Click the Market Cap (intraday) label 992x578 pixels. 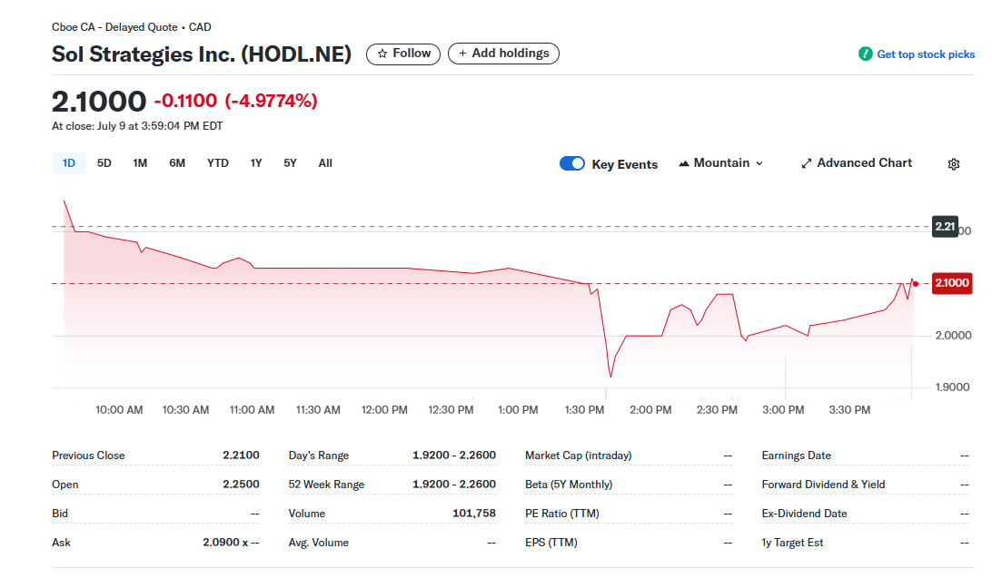pos(579,456)
